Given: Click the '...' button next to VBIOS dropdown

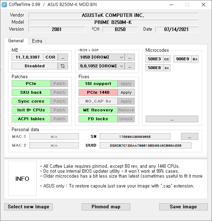Looking at the screenshot, I should [130, 57].
